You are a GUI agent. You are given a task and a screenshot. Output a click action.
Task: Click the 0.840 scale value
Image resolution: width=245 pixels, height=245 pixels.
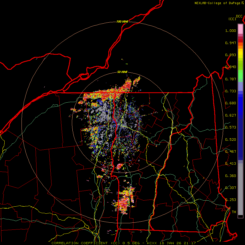click(231, 67)
